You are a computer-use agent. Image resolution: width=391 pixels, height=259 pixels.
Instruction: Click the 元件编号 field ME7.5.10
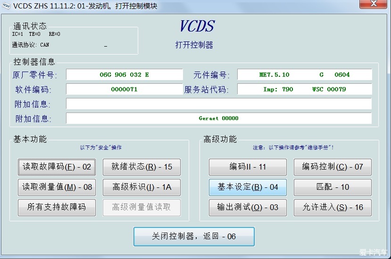click(x=305, y=75)
